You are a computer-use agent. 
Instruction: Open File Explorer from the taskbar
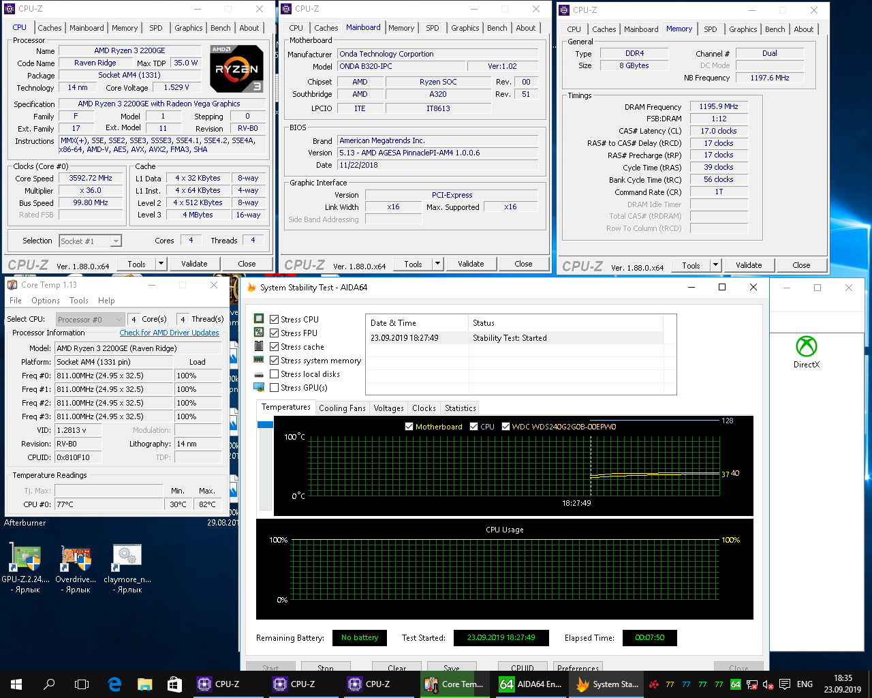point(144,684)
